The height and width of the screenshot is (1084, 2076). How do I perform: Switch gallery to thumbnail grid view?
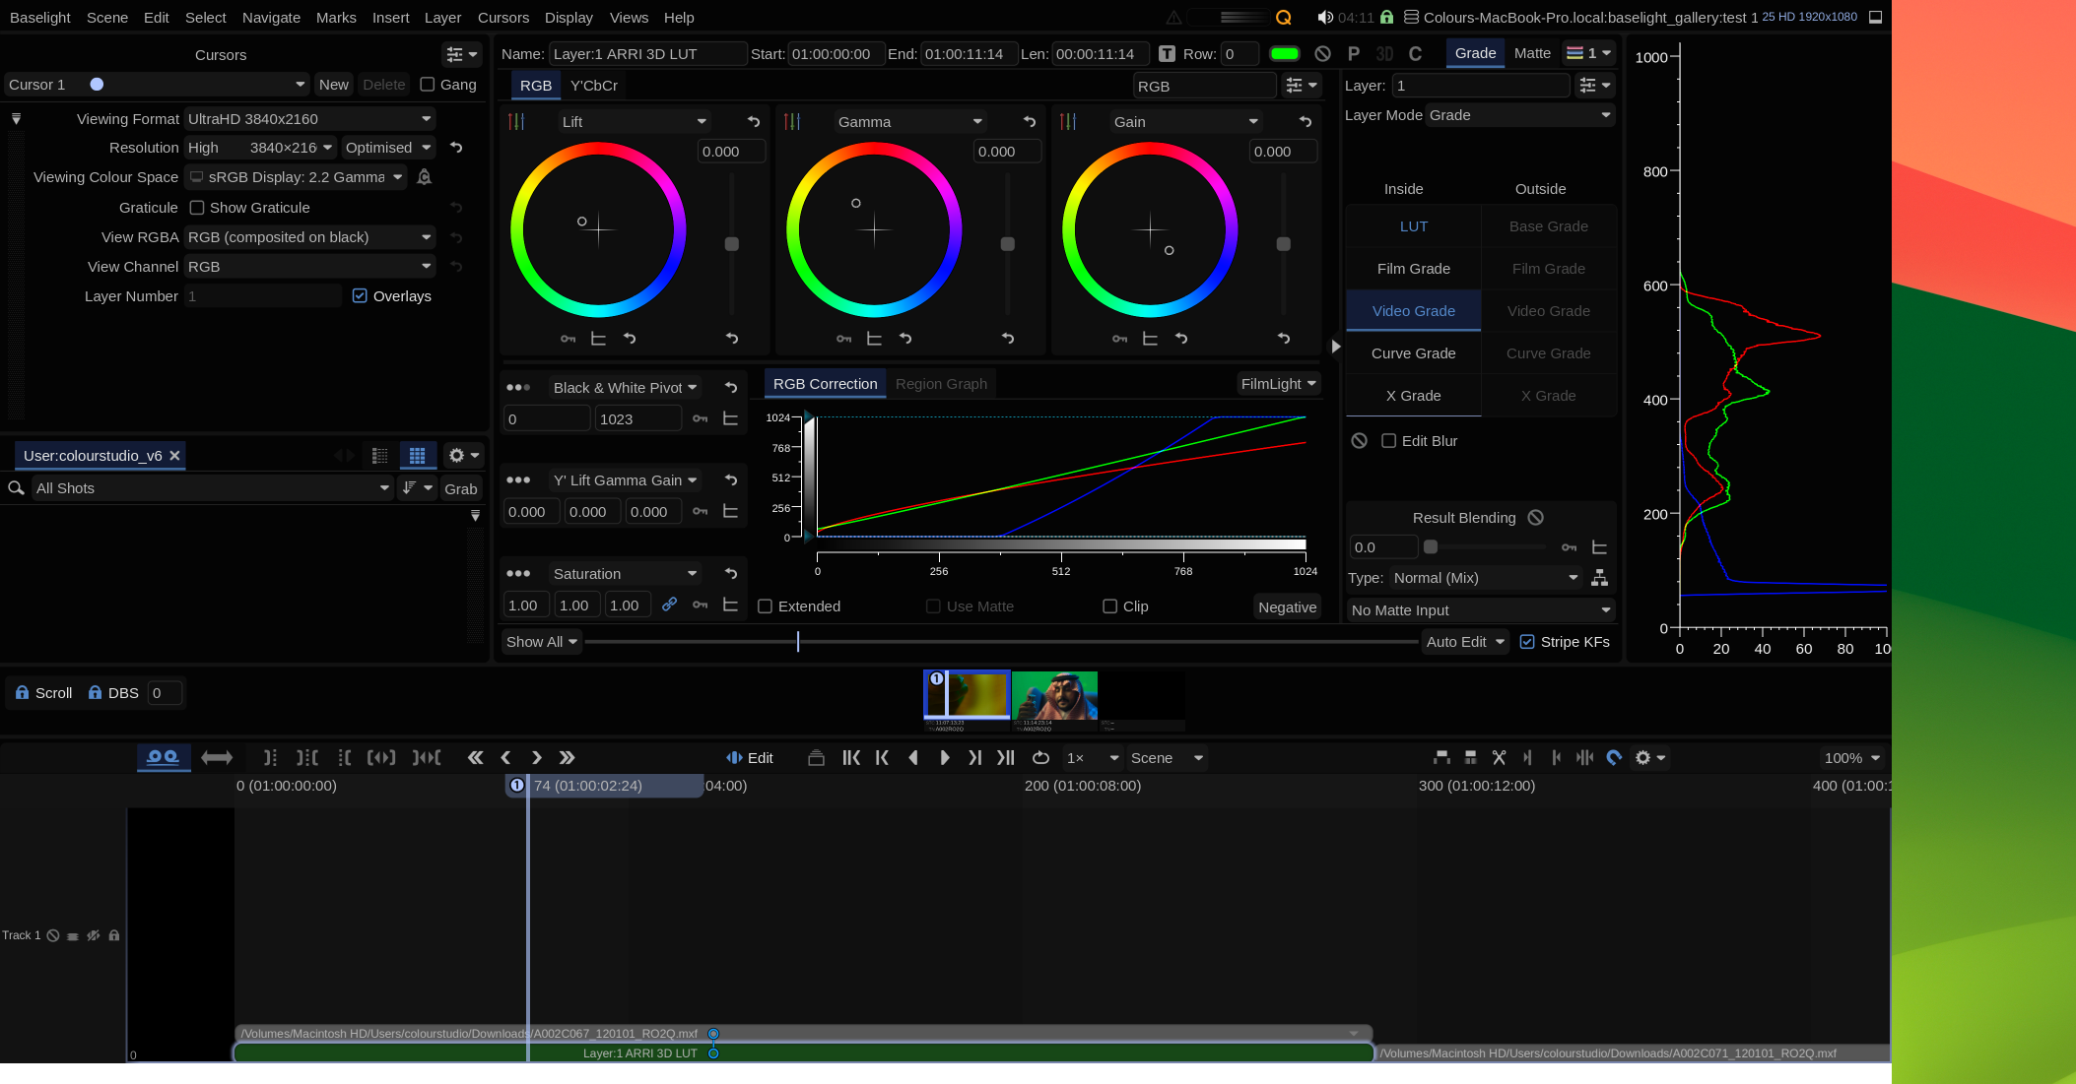[x=418, y=455]
